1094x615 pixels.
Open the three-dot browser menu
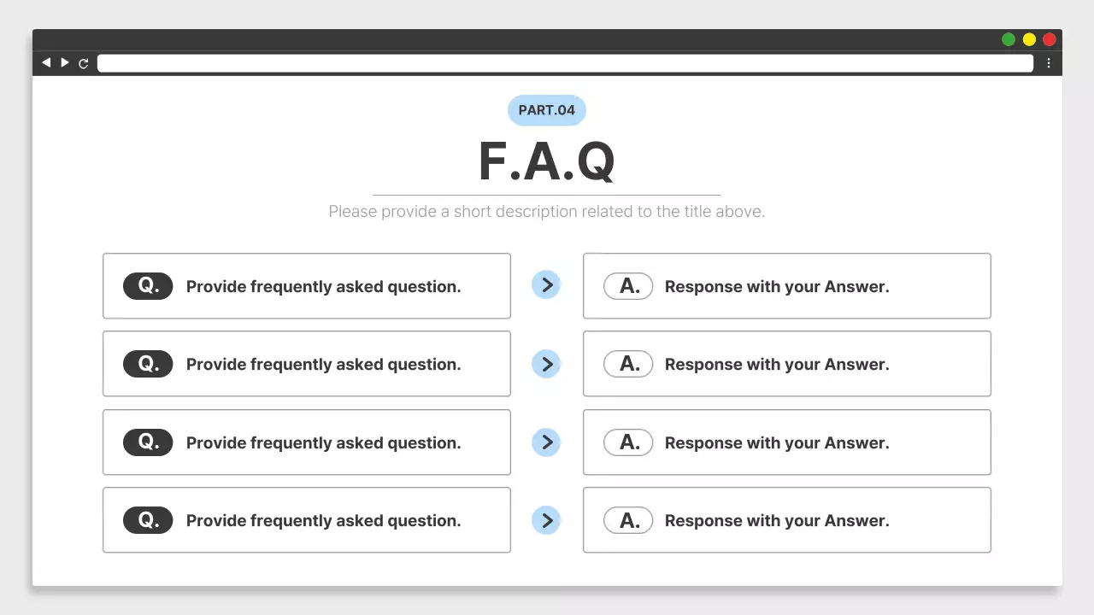[1049, 63]
